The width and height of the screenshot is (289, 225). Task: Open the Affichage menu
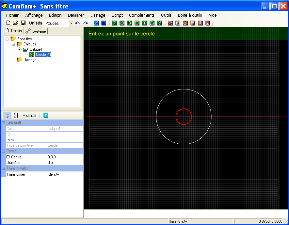coord(34,15)
